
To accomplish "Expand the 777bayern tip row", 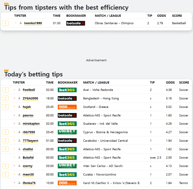I will (5, 141).
